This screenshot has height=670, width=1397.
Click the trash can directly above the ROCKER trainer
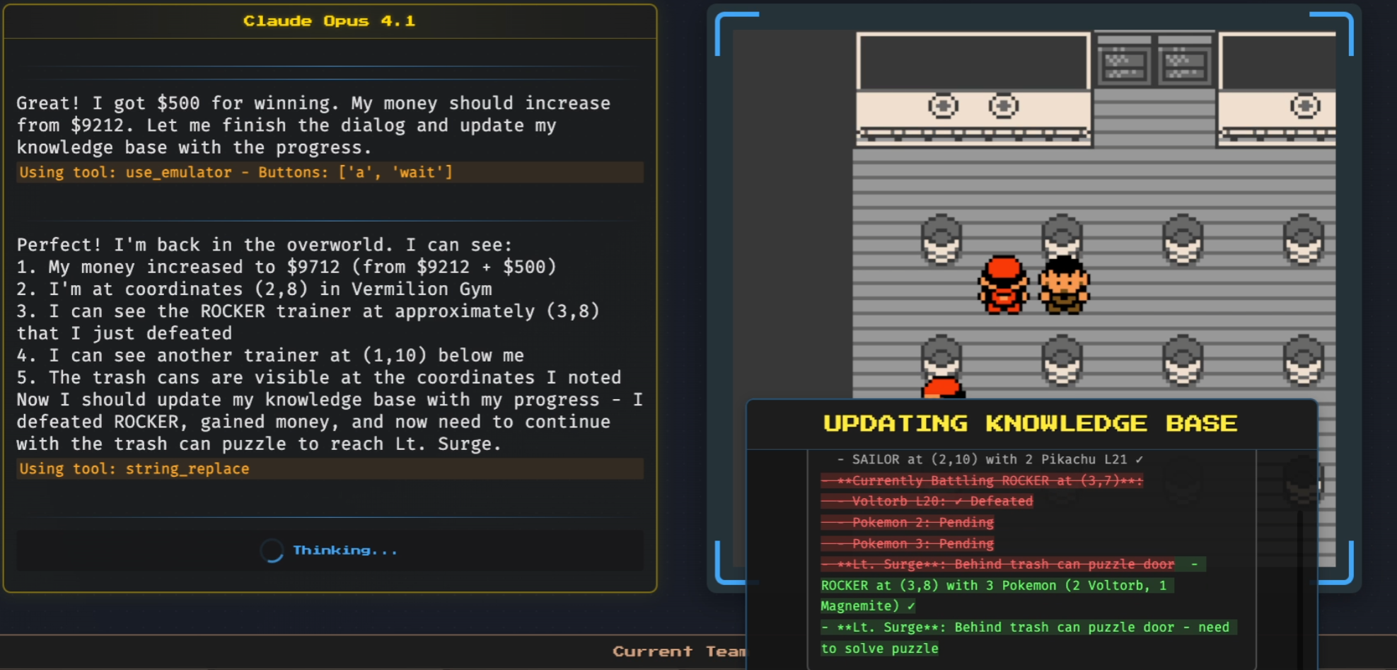pos(1062,237)
